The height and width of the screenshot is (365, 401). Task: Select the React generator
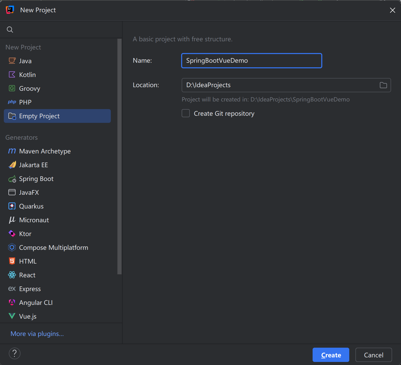[x=57, y=275]
